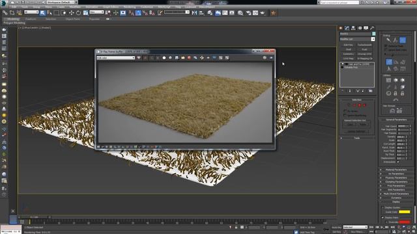Click the teapot Render Production icon
The width and height of the screenshot is (417, 234).
click(263, 13)
